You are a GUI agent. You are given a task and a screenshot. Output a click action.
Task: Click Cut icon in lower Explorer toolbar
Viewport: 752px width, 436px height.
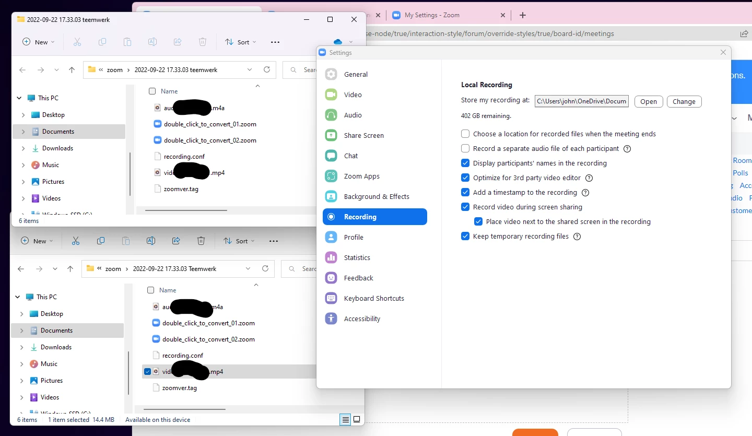(76, 241)
